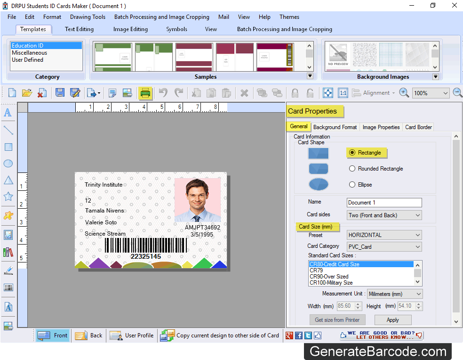Click the Save As pencil-disk icon
Image resolution: width=463 pixels, height=360 pixels.
pos(75,93)
